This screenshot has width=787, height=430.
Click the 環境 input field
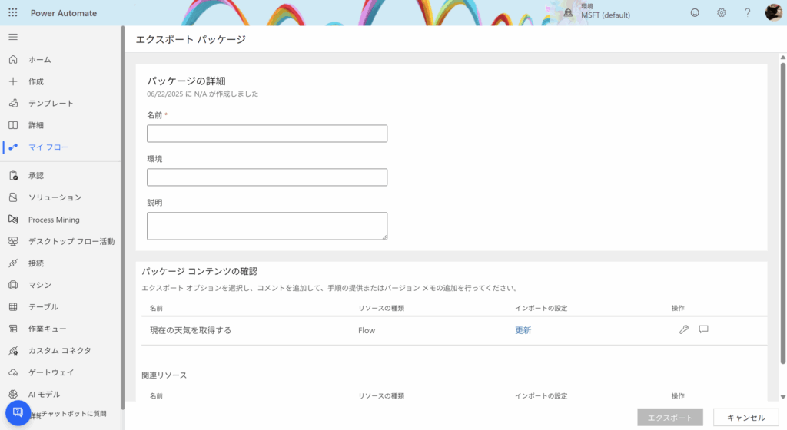click(267, 177)
